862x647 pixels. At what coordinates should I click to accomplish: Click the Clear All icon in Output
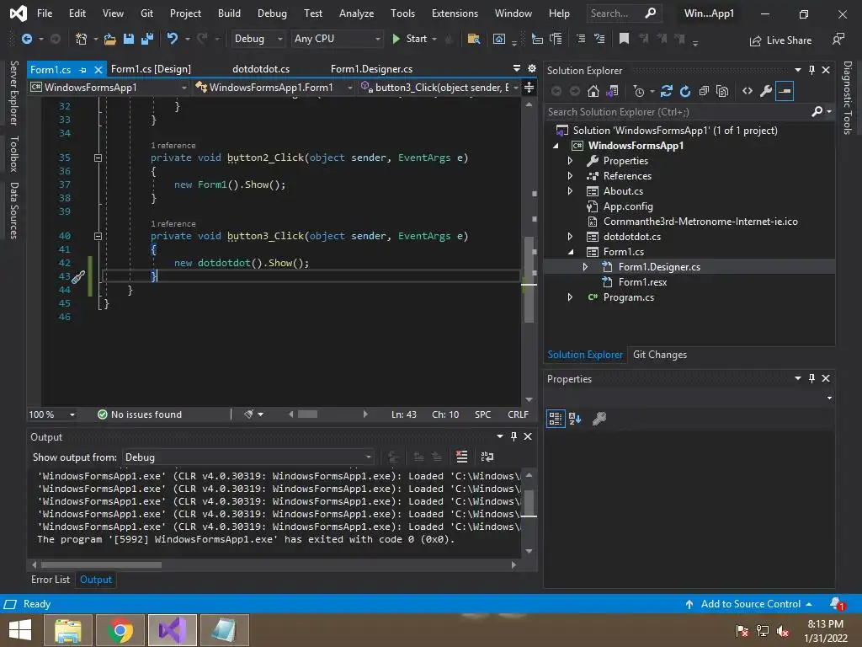(x=461, y=457)
